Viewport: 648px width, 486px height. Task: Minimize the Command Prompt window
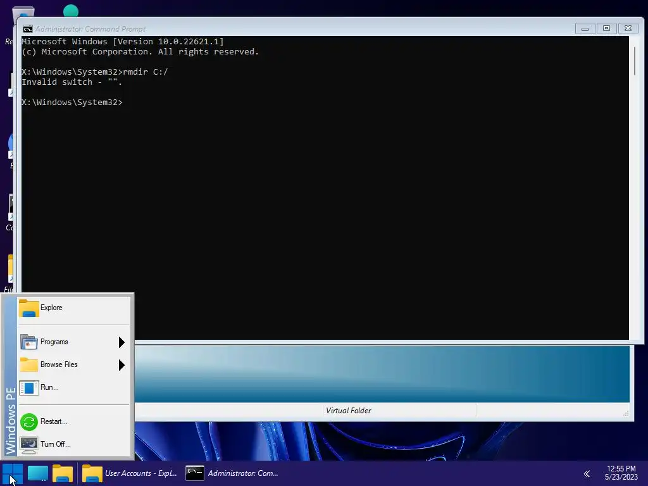pyautogui.click(x=585, y=28)
